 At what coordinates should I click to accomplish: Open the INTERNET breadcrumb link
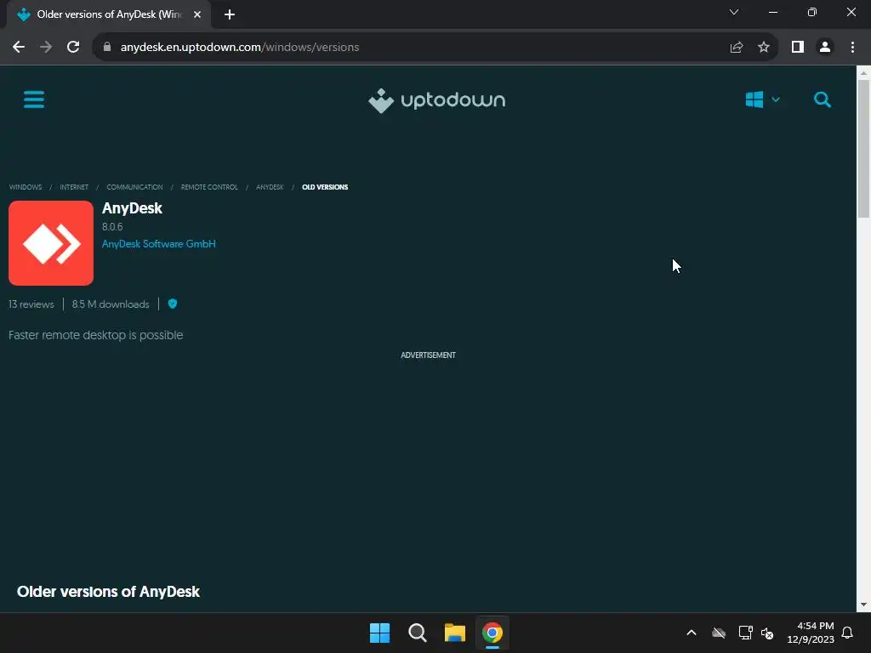[x=74, y=187]
